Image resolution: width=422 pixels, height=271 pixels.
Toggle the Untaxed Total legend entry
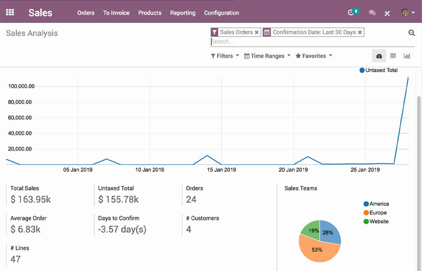378,70
